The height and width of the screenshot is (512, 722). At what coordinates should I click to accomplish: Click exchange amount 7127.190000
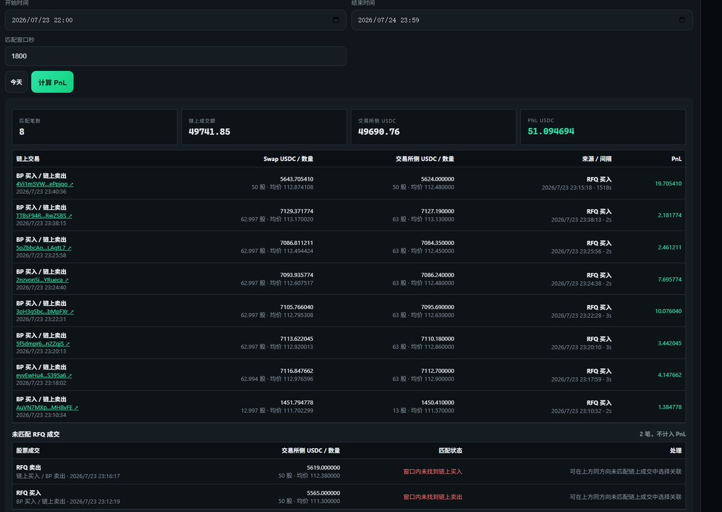[x=437, y=211]
